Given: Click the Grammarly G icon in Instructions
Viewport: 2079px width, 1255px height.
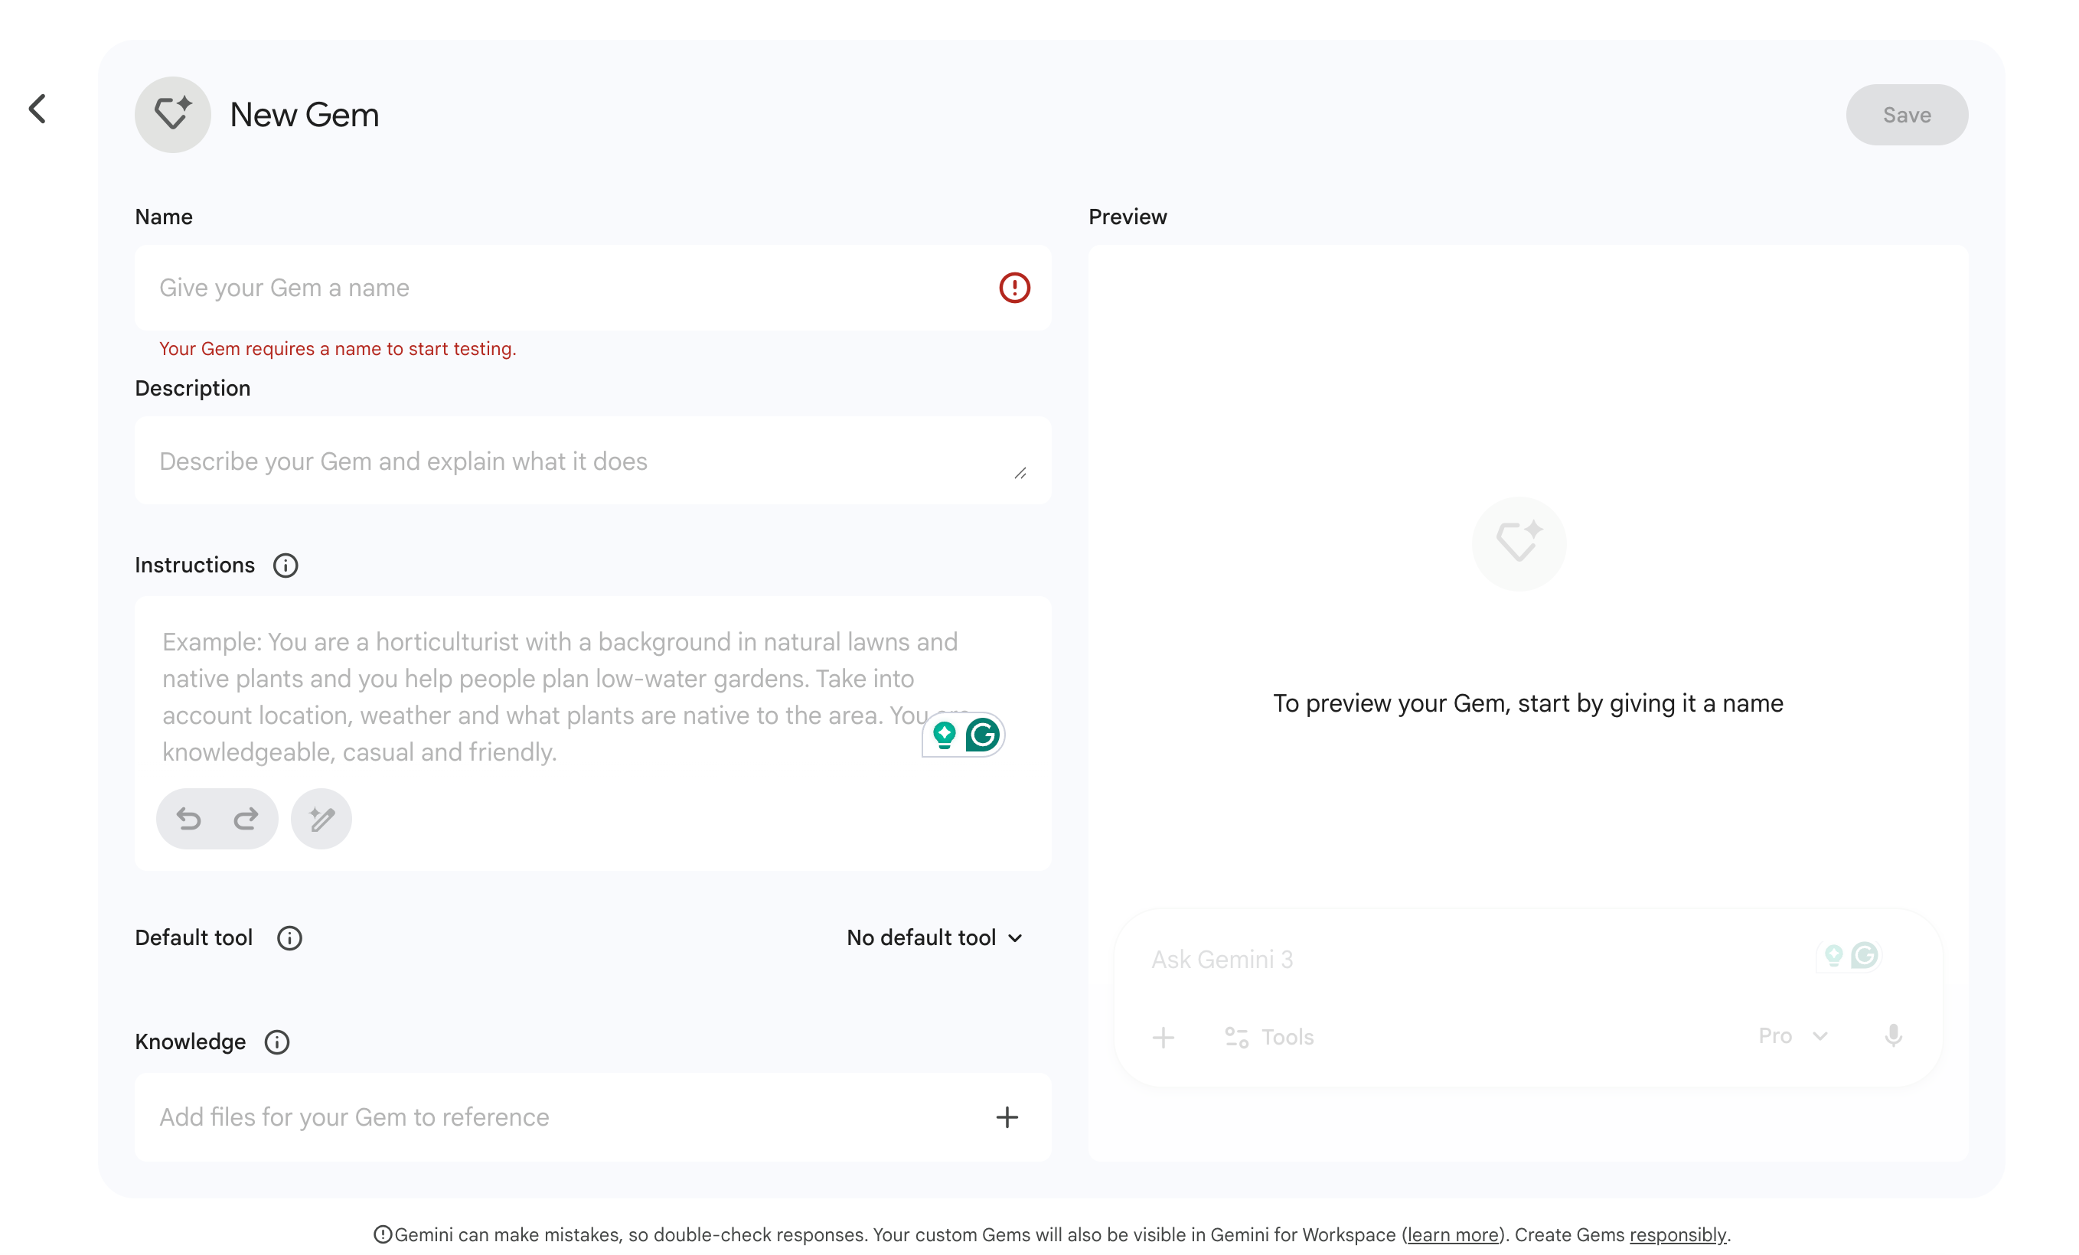Looking at the screenshot, I should (x=982, y=735).
